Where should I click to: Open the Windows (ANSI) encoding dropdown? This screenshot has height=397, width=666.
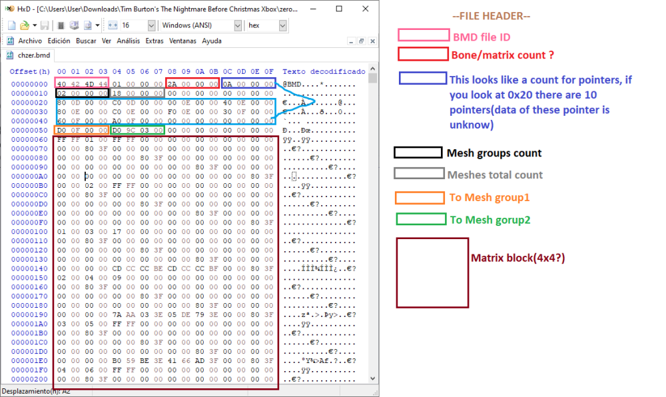tap(238, 25)
